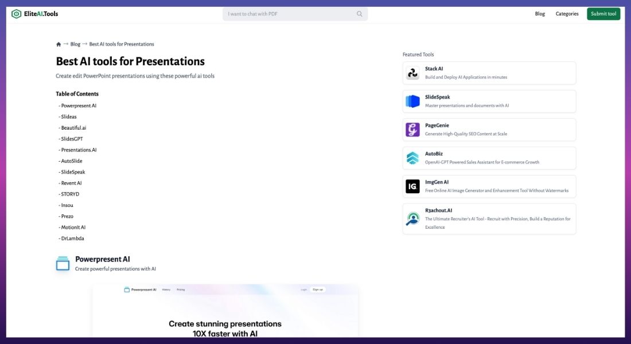Click the R3achout.AI magnifier icon
The image size is (631, 344).
point(412,219)
